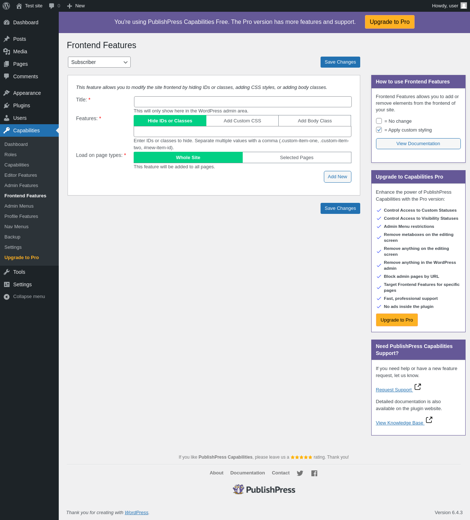The image size is (470, 520).
Task: Open the user avatar in admin bar
Action: [x=464, y=6]
